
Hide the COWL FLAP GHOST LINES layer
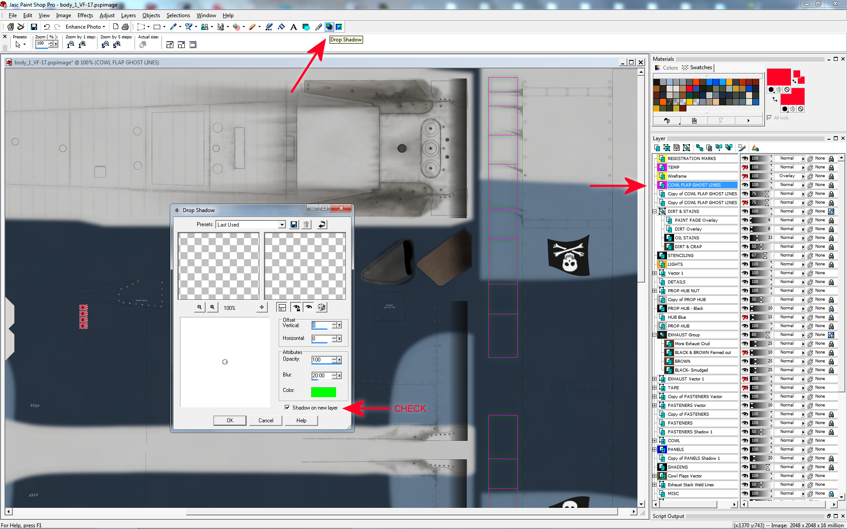coord(745,185)
